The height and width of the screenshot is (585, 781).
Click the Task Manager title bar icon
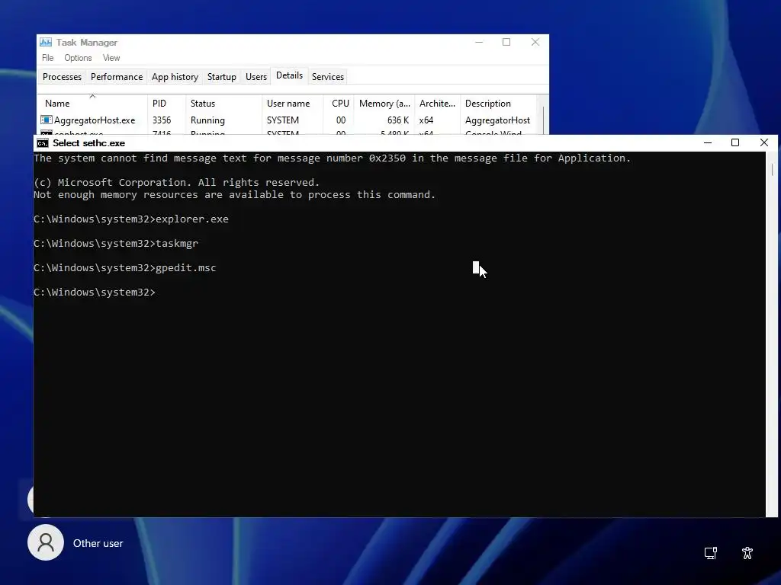click(x=46, y=43)
